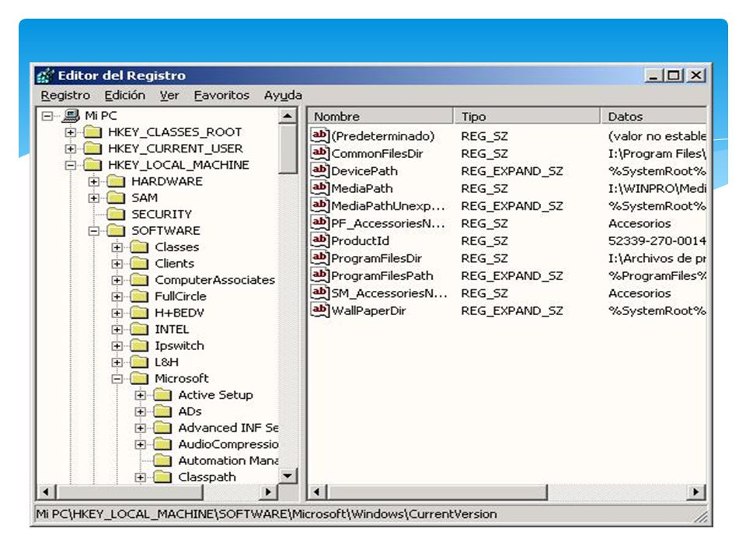Click the values pane horizontal scrollbar thumb
The width and height of the screenshot is (746, 560).
tap(437, 492)
